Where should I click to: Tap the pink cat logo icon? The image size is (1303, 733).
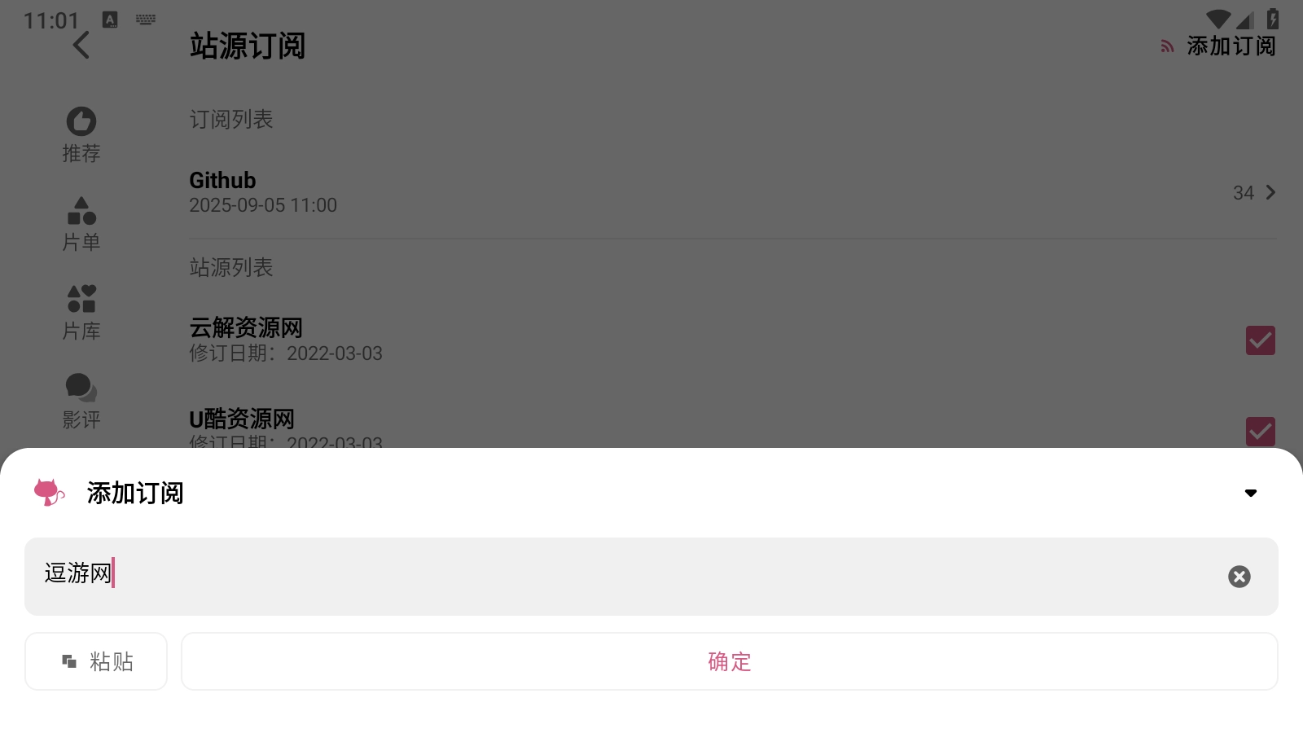49,493
